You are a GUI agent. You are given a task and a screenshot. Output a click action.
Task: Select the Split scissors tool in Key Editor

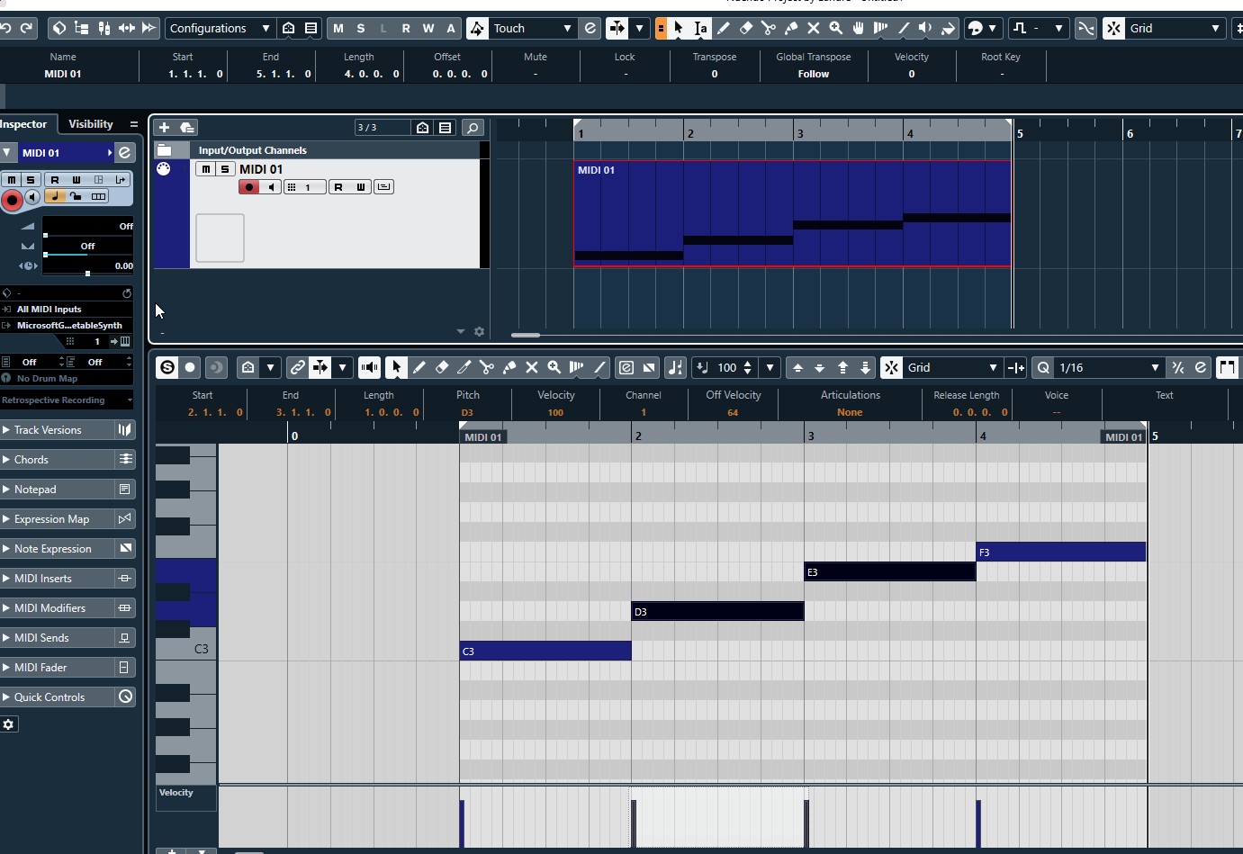(x=487, y=367)
